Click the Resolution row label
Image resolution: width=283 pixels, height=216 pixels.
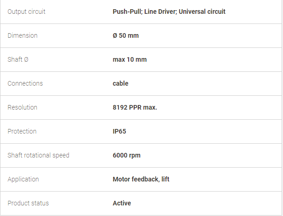[x=23, y=107]
